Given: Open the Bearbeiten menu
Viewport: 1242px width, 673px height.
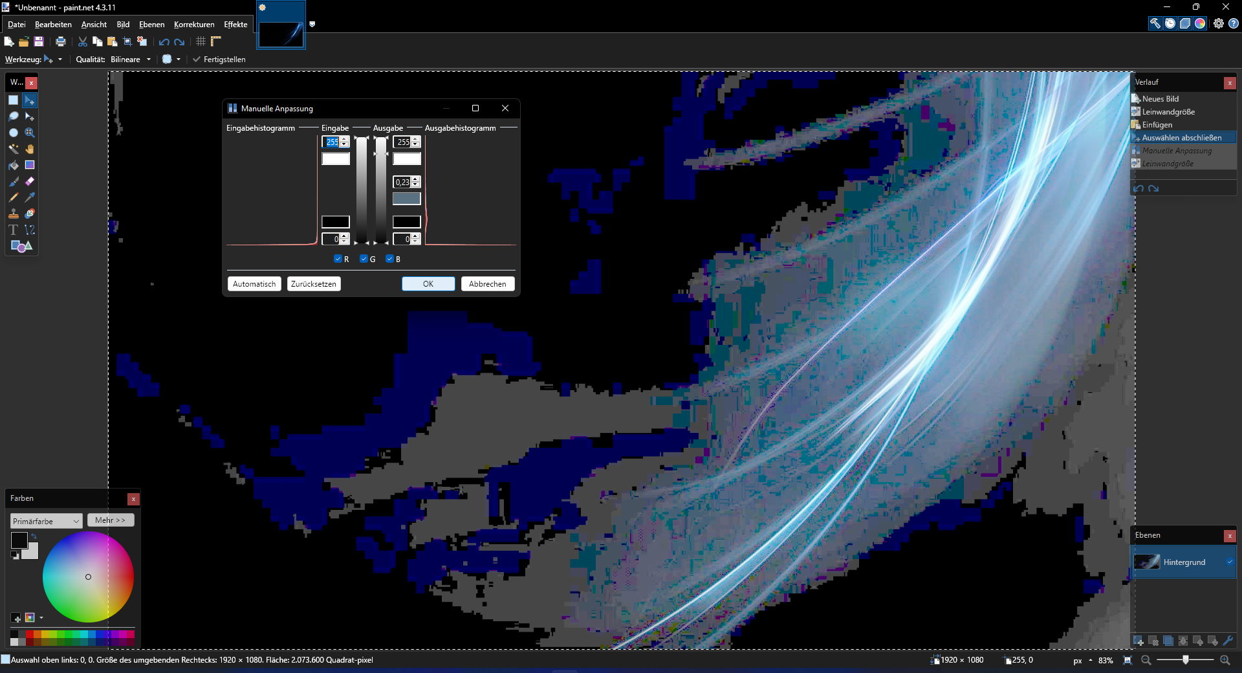Looking at the screenshot, I should tap(53, 25).
